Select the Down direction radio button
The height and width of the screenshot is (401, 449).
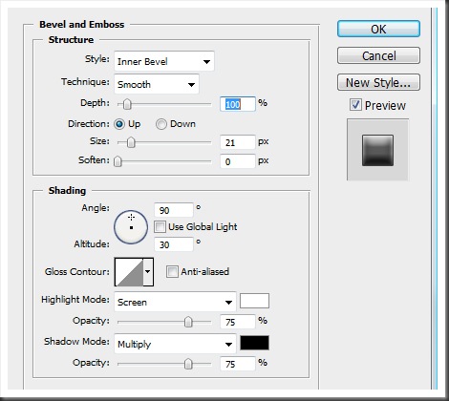point(161,124)
